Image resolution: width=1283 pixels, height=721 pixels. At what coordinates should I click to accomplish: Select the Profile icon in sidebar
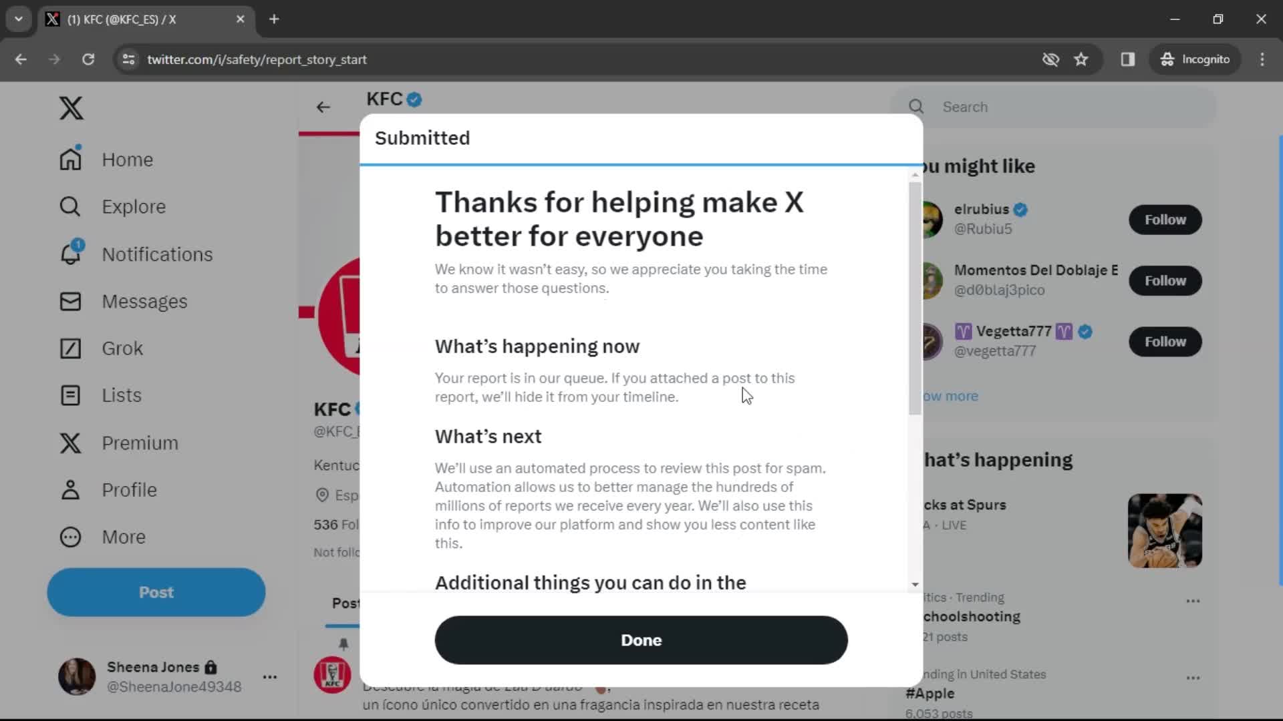coord(70,489)
